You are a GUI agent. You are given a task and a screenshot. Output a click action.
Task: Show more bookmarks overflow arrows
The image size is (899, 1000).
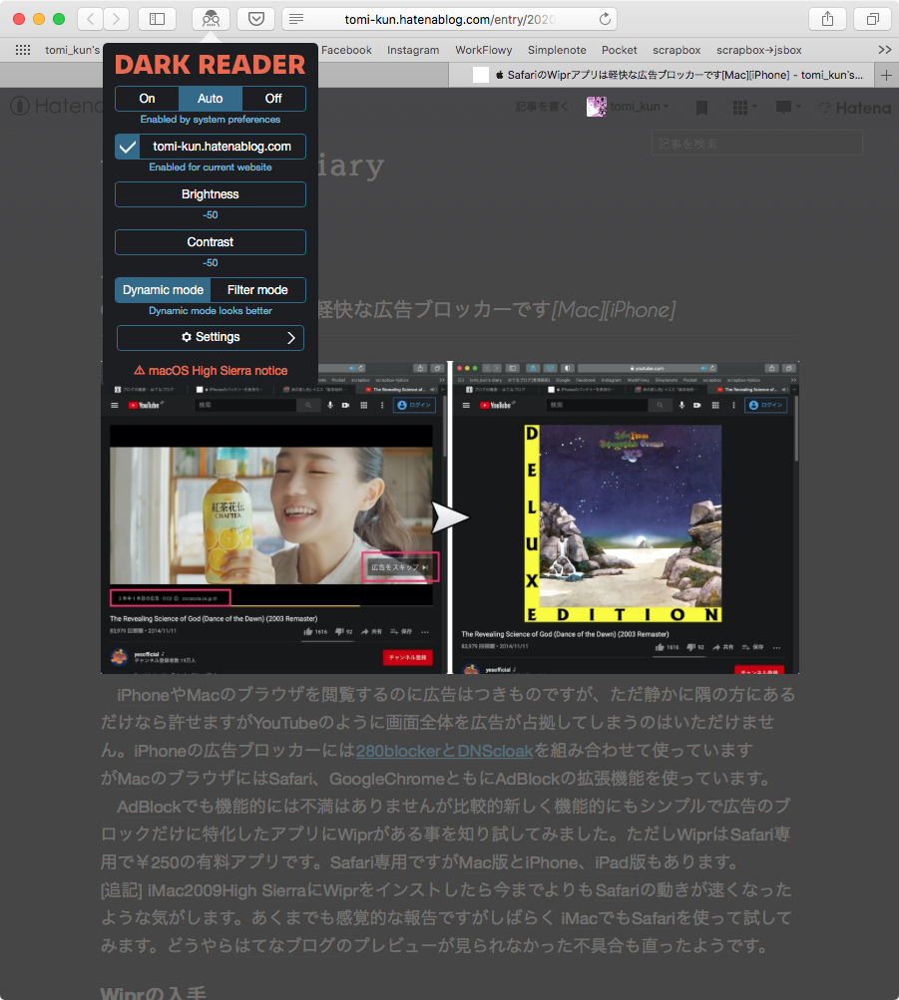coord(885,50)
